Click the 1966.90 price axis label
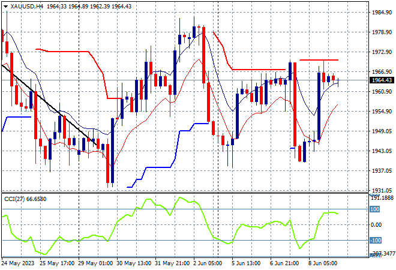Screen dimensions: 396x270 tap(382, 72)
